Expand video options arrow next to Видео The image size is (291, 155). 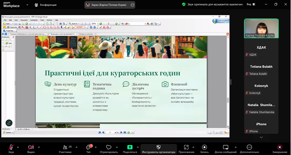(39, 147)
